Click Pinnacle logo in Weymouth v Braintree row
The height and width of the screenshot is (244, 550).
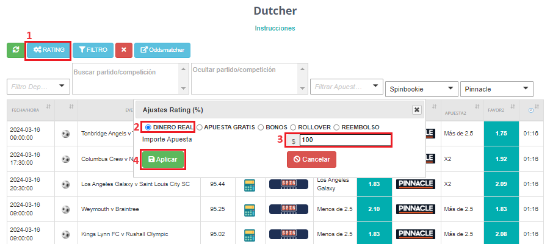[416, 209]
